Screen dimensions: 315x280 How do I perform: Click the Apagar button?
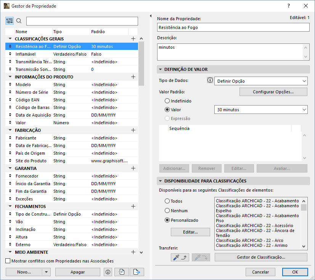(x=77, y=272)
